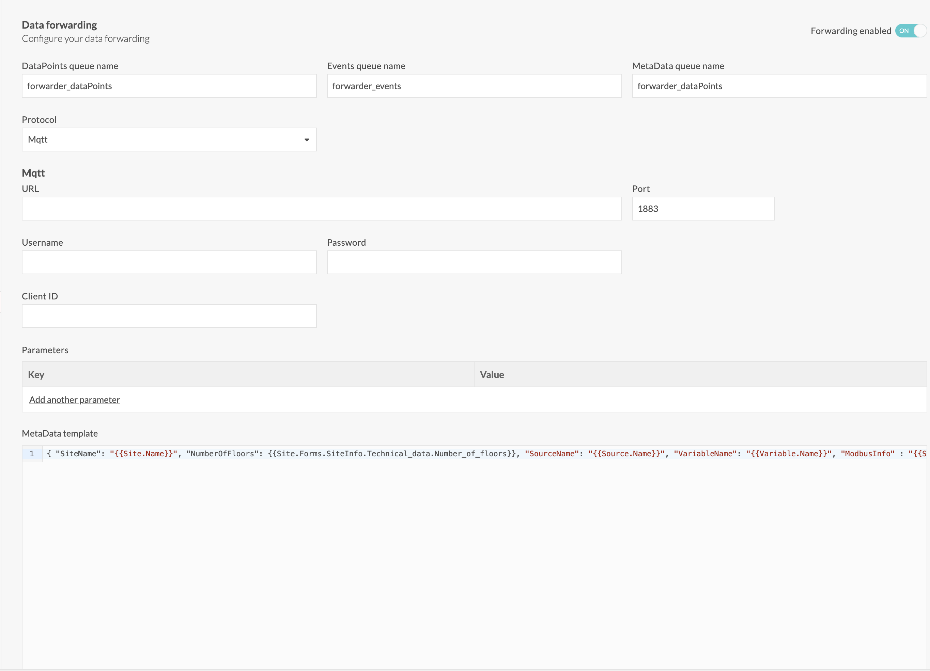
Task: Focus the Events queue name input
Action: tap(474, 86)
